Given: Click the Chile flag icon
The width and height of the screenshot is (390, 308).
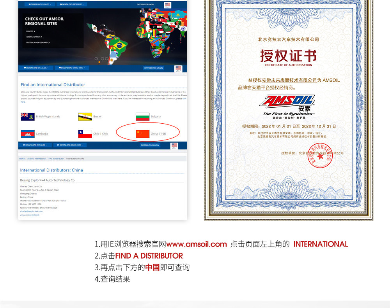Looking at the screenshot, I should 85,134.
